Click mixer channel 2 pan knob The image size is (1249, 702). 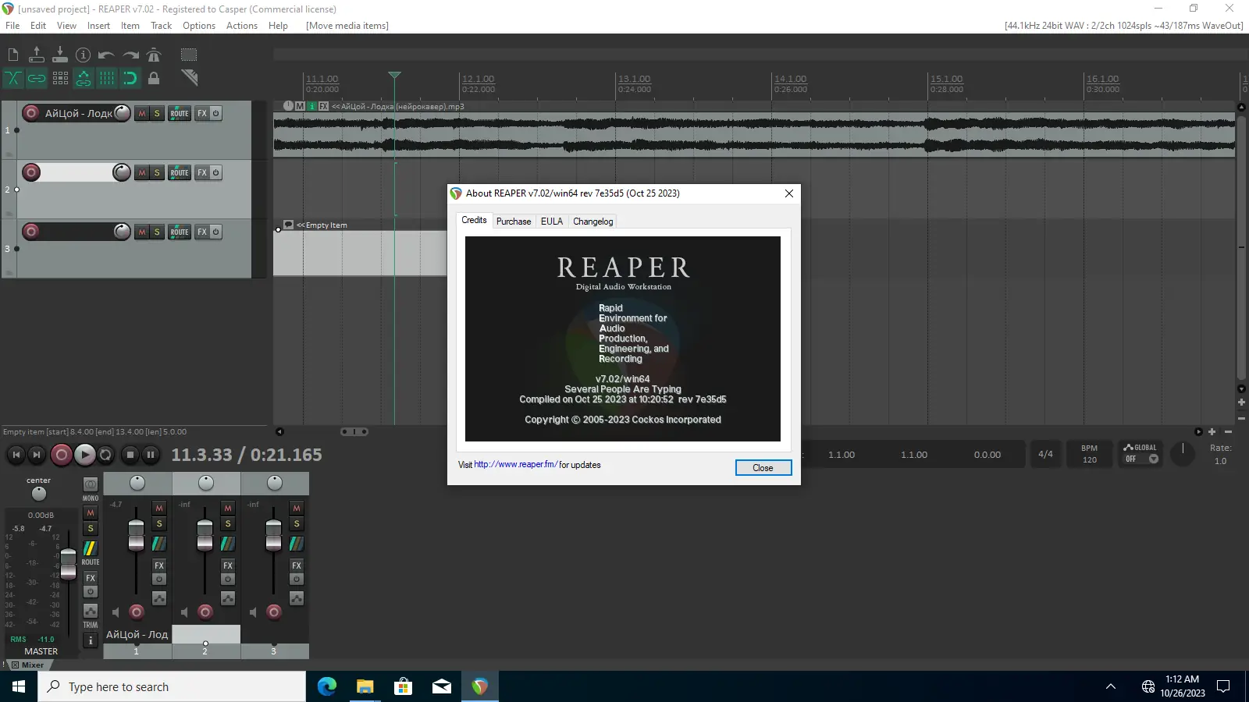pos(206,484)
